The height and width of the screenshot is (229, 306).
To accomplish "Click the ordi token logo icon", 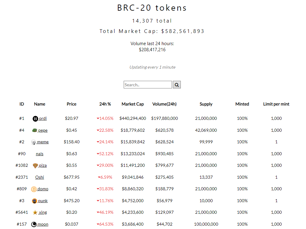I will (35, 119).
